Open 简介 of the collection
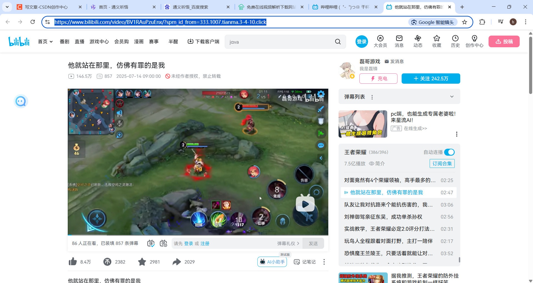 click(x=377, y=163)
